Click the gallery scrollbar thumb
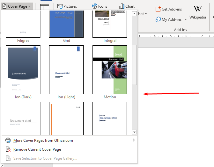This screenshot has width=214, height=167. (135, 65)
